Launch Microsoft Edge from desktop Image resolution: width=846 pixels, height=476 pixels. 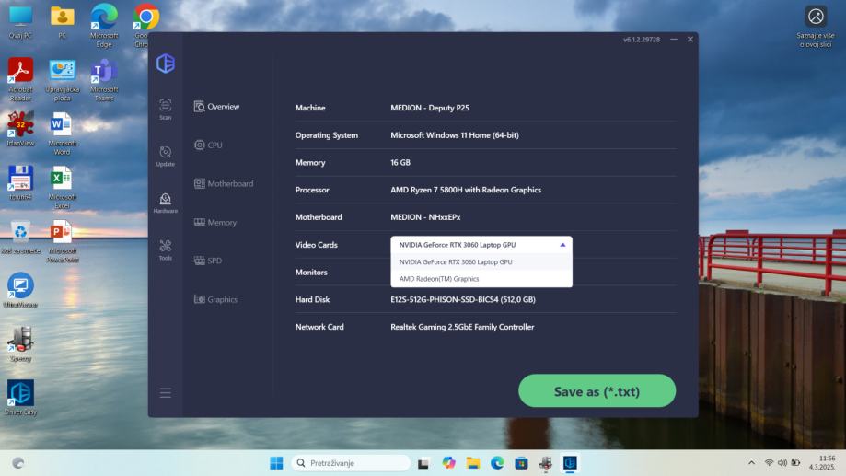tap(104, 26)
